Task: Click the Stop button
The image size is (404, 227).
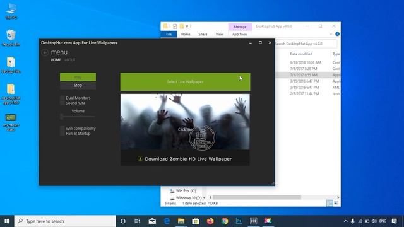Action: pos(78,86)
